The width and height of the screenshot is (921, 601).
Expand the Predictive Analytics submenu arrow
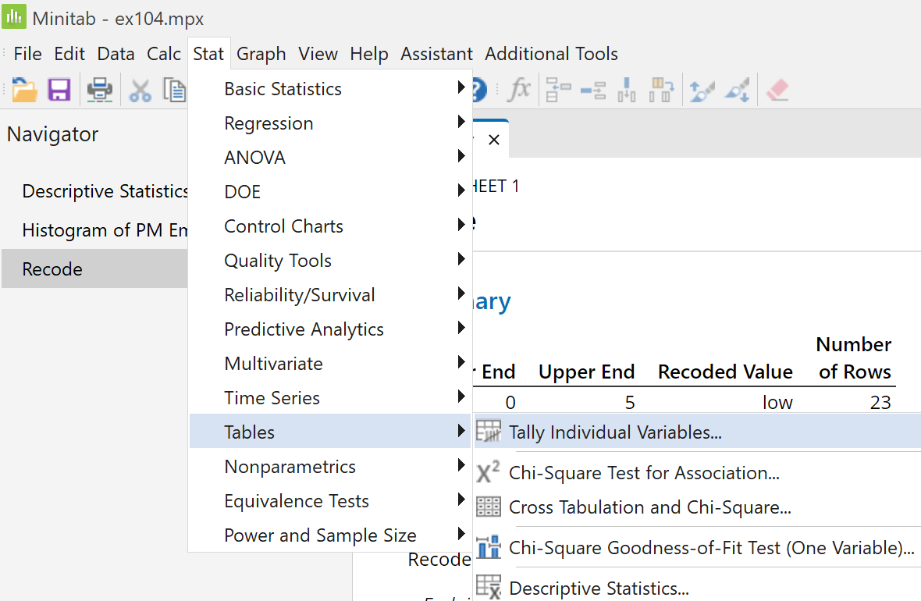461,328
